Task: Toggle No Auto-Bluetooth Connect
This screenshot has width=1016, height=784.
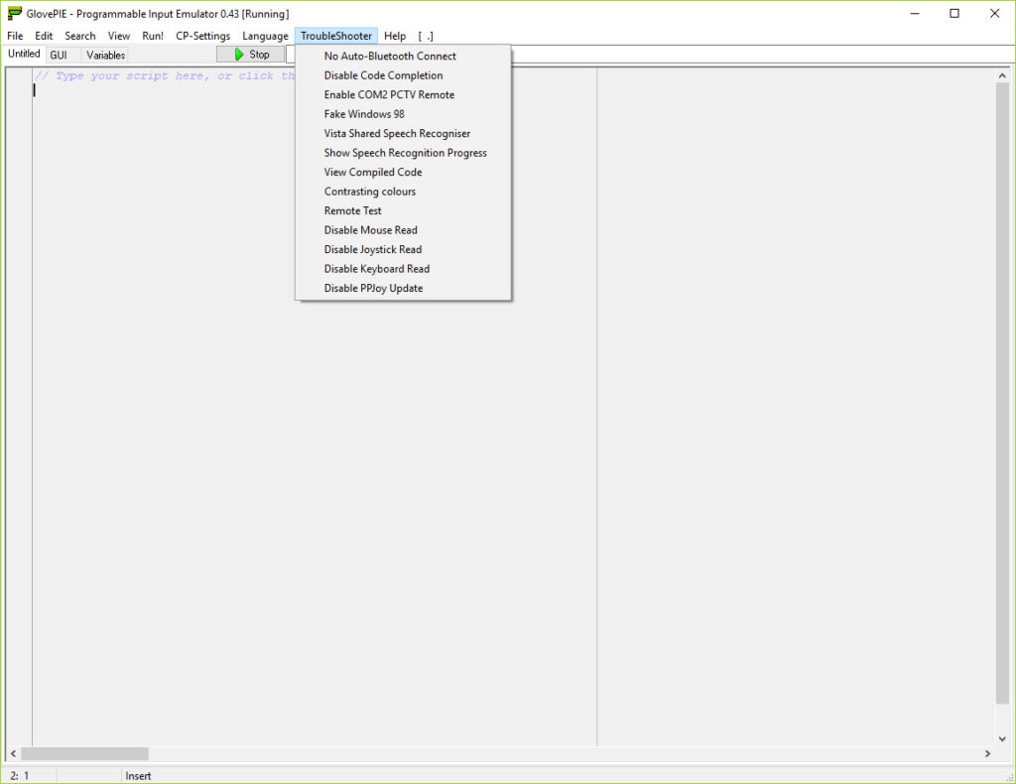Action: pos(403,56)
